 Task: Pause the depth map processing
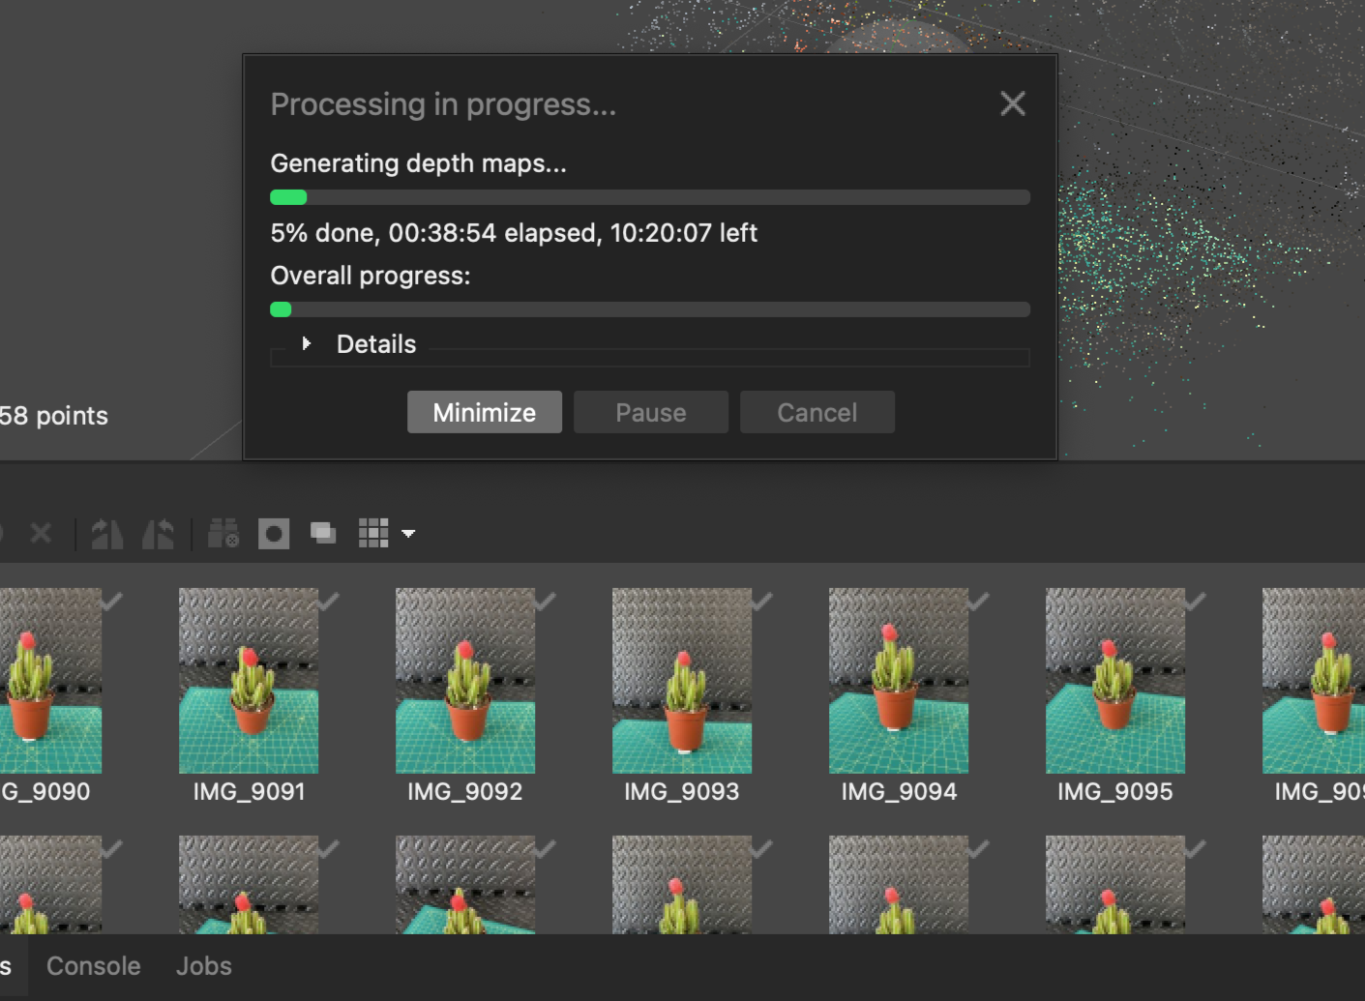(651, 412)
